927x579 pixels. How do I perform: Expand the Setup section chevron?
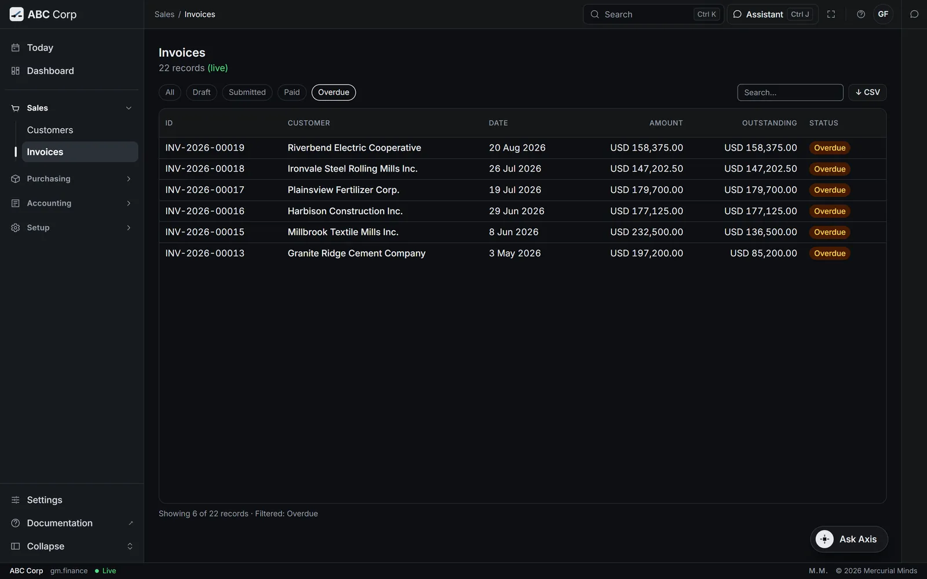pos(129,228)
